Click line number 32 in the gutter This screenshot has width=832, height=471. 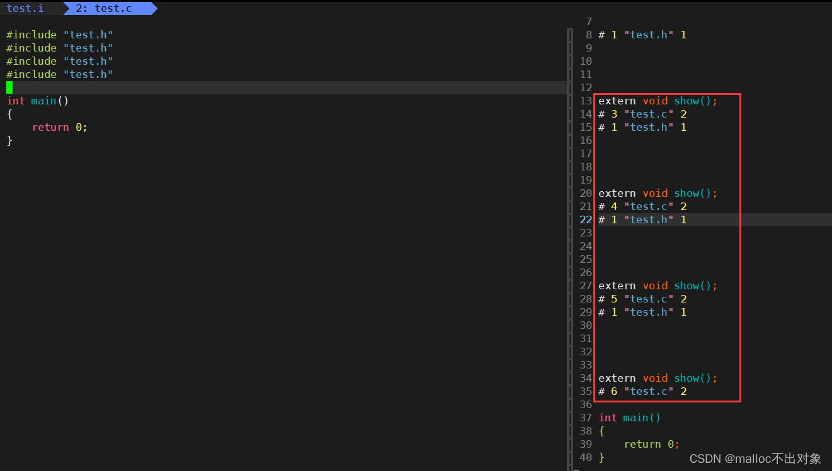586,352
